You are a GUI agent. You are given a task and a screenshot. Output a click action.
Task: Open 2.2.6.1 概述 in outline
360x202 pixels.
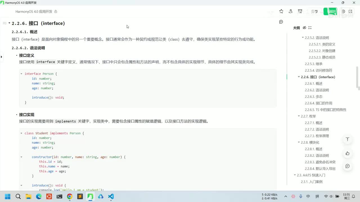pyautogui.click(x=314, y=84)
